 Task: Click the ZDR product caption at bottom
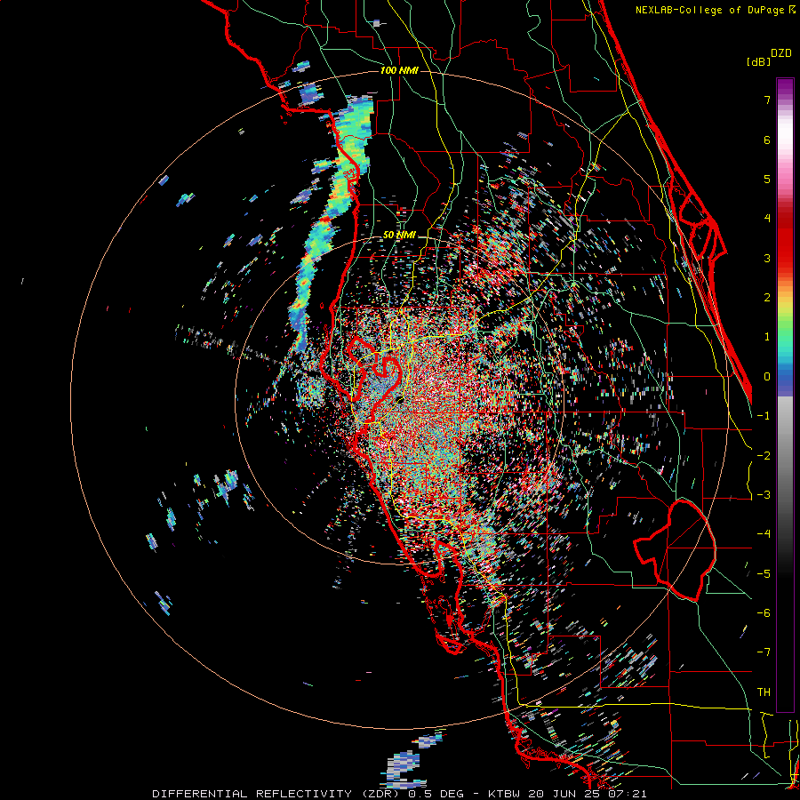[x=399, y=794]
